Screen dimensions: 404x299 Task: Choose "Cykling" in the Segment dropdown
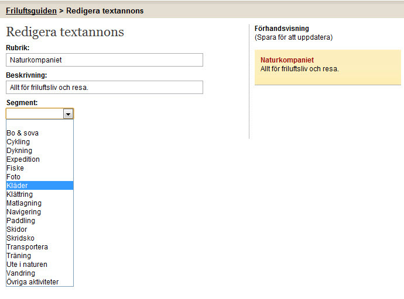click(x=40, y=142)
